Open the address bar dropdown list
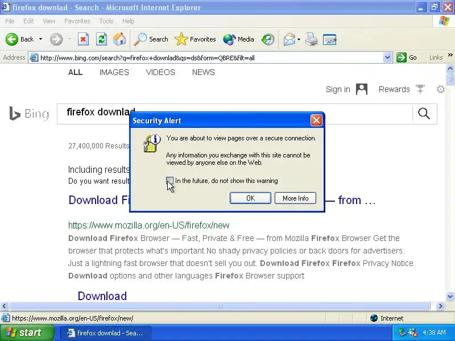The width and height of the screenshot is (455, 341). click(387, 57)
